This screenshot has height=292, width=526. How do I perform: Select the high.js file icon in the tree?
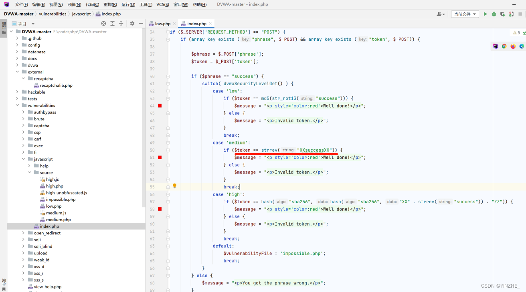42,179
